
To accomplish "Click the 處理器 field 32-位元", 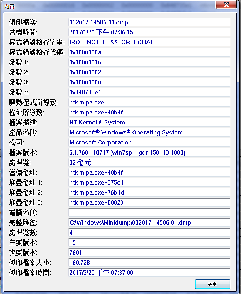I will coord(149,162).
